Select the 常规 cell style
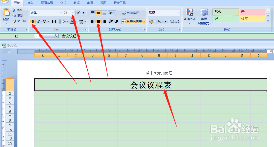This screenshot has width=274, height=147. pos(226,12)
